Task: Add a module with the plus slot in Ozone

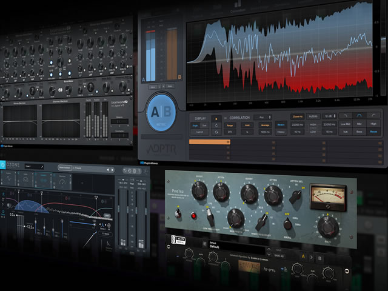Action: coord(82,183)
